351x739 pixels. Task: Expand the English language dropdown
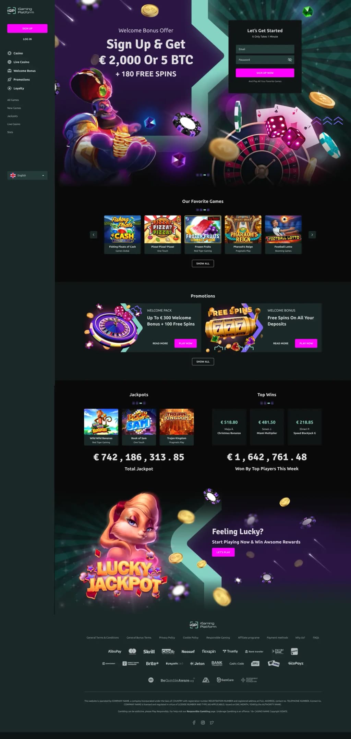(27, 175)
